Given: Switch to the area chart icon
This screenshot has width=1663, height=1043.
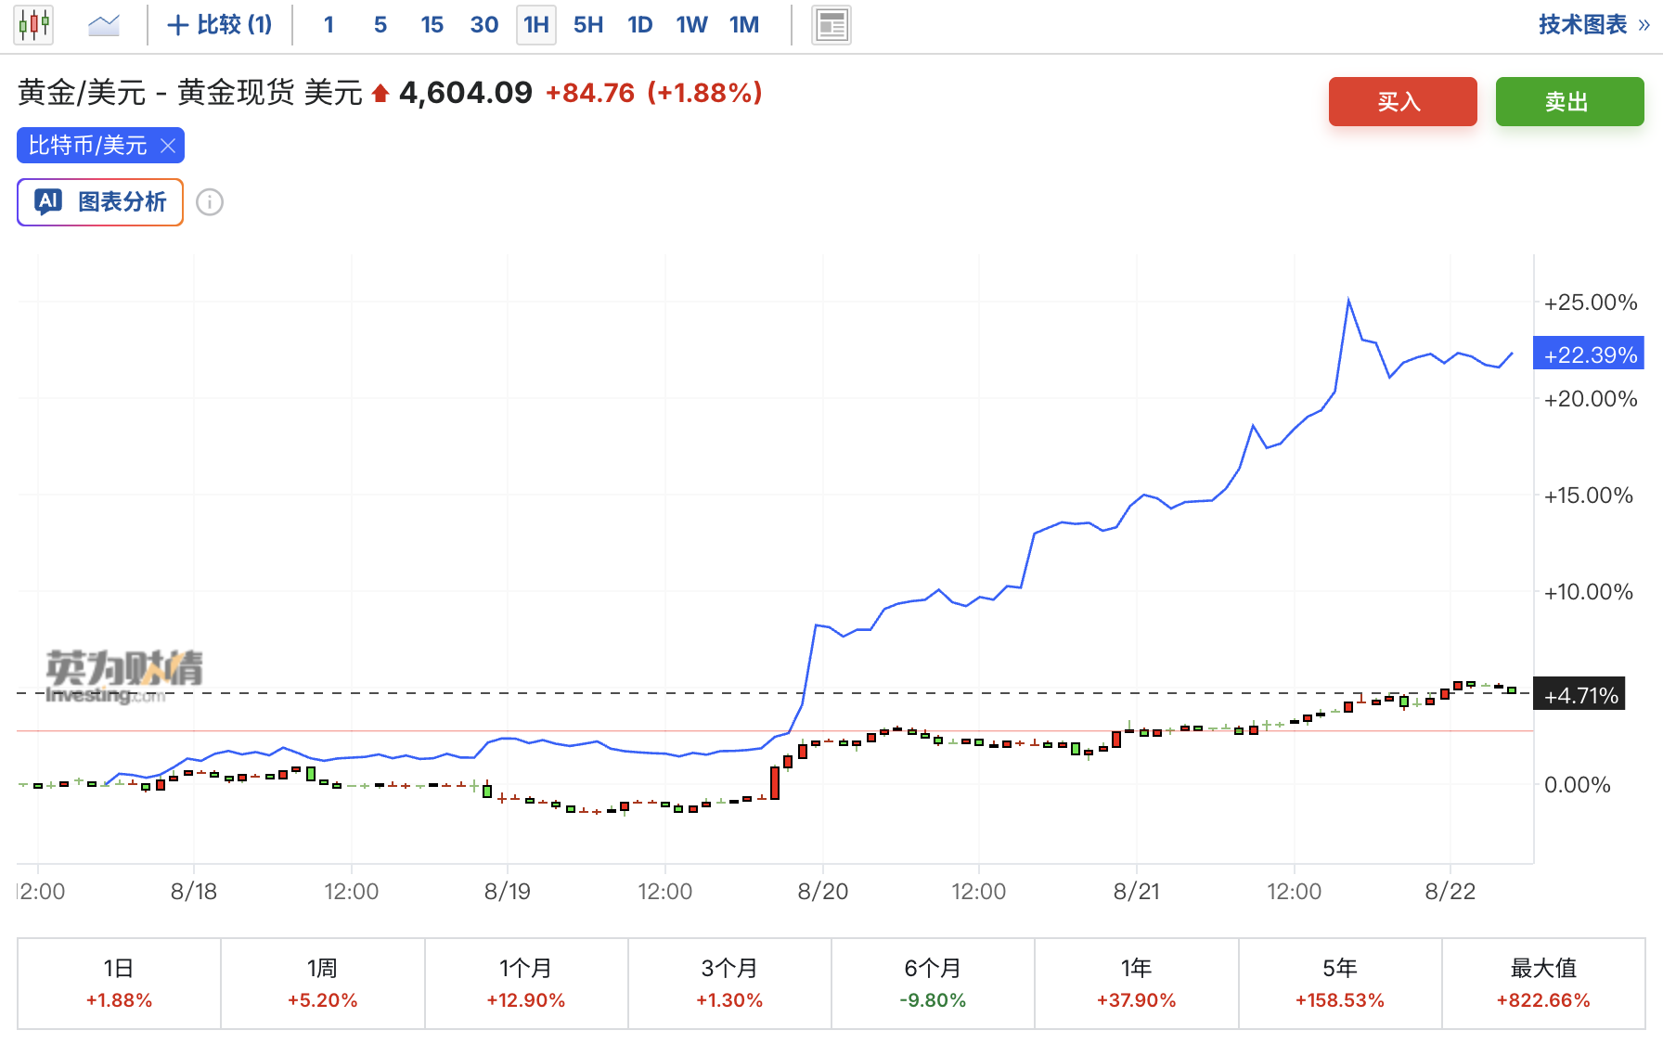Looking at the screenshot, I should pos(104,25).
